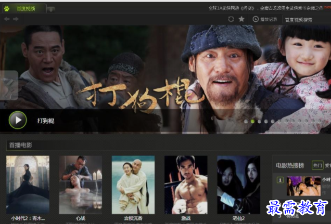Screen dimensions: 331x224
Task: Open the 宫锁沉香 movie poster
Action: pos(133,185)
